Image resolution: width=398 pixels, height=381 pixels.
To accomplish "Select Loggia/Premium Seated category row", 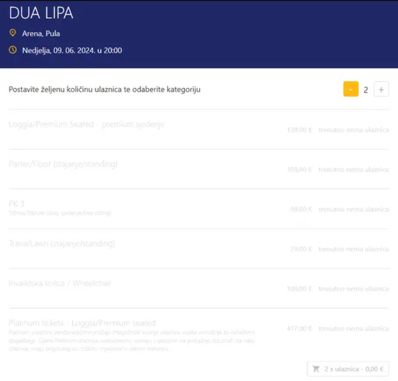I will pos(199,129).
